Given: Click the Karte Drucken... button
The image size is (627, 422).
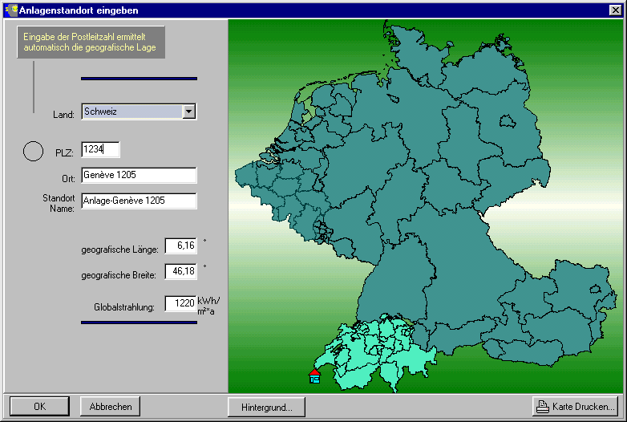Looking at the screenshot, I should point(575,407).
